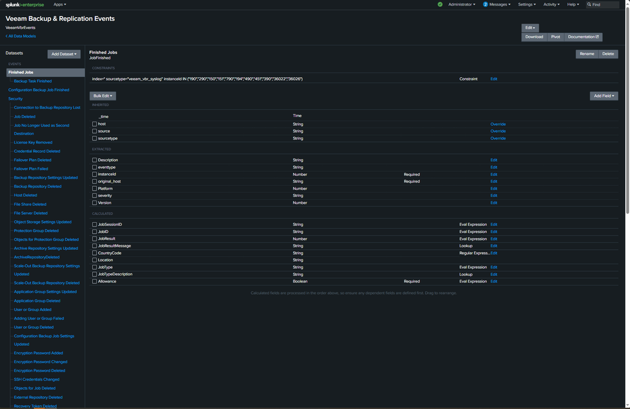Image resolution: width=630 pixels, height=409 pixels.
Task: Open the SSH Credentials Changed dataset
Action: pos(37,379)
